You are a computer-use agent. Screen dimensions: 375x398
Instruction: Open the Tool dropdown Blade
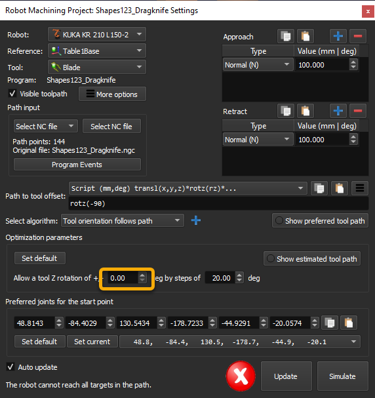96,67
